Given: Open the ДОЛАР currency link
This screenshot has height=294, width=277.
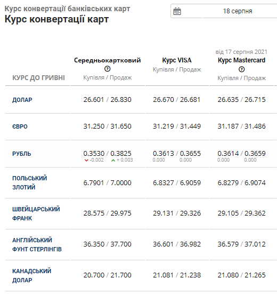Looking at the screenshot, I should (x=22, y=100).
